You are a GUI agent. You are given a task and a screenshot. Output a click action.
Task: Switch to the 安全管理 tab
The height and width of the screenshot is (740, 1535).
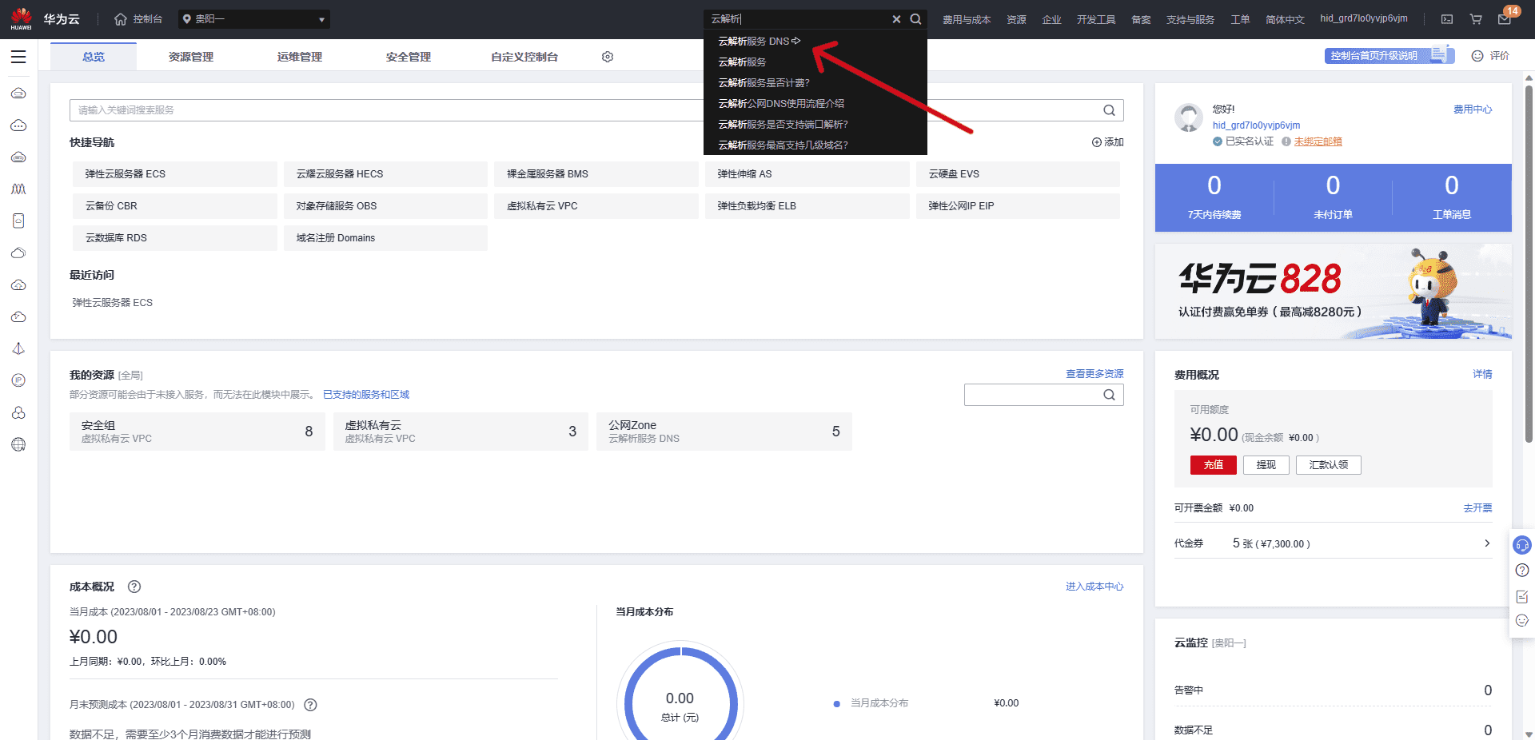coord(409,57)
